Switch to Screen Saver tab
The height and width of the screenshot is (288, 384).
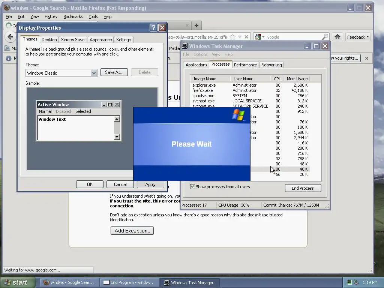pyautogui.click(x=73, y=40)
